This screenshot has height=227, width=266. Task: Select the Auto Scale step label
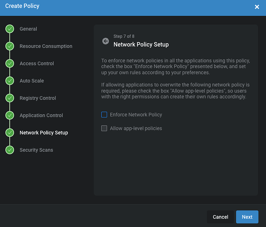32,81
